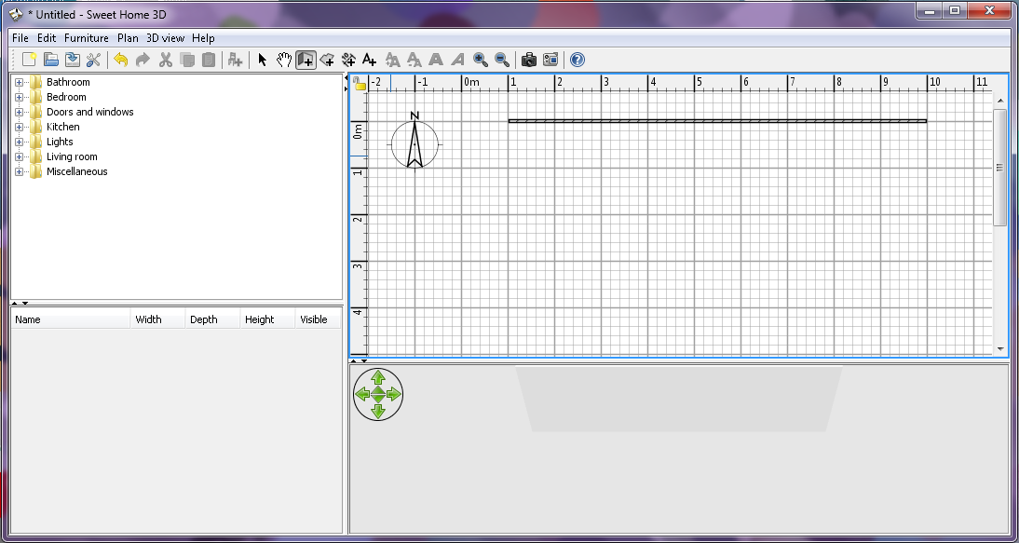The height and width of the screenshot is (543, 1019).
Task: Rotate 3D view left arrow
Action: tap(362, 394)
